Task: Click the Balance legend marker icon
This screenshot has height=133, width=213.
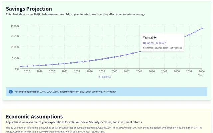Action: click(99, 77)
